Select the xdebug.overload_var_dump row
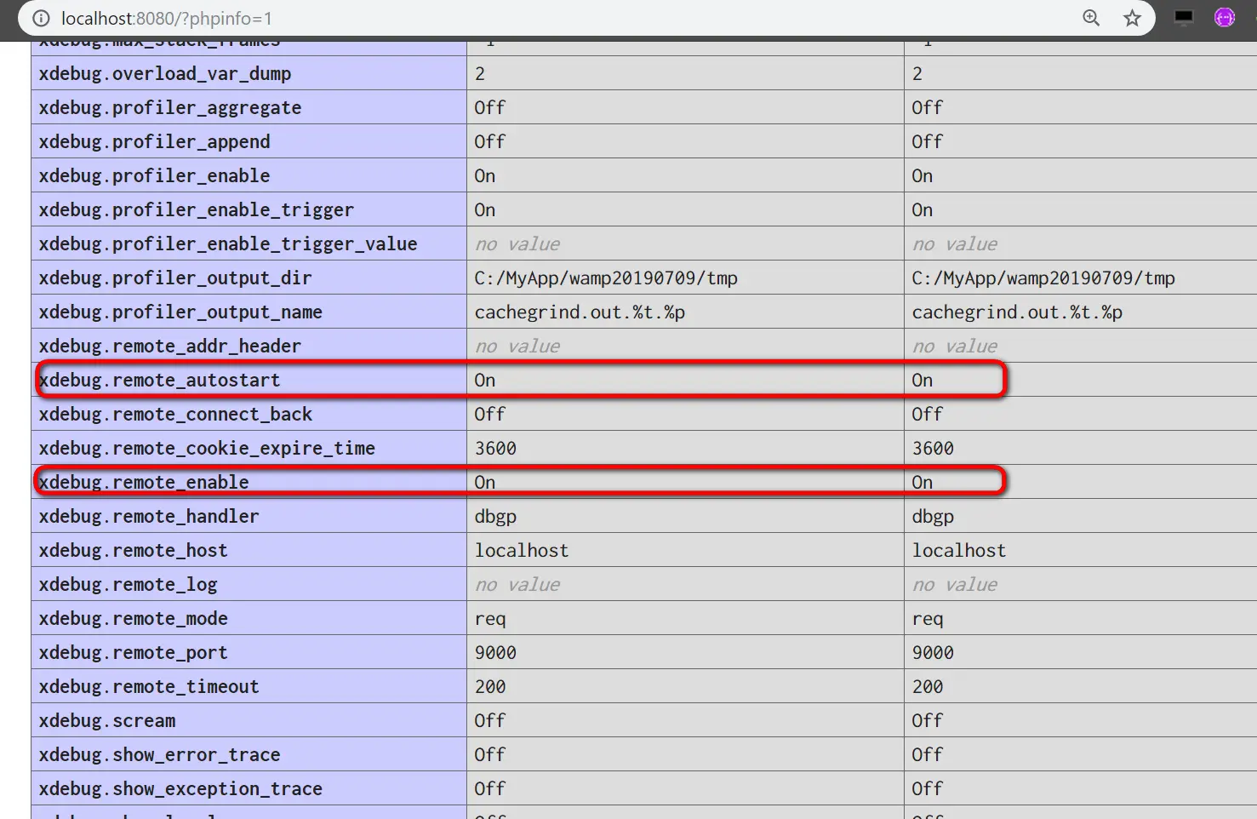The width and height of the screenshot is (1257, 819). tap(165, 73)
